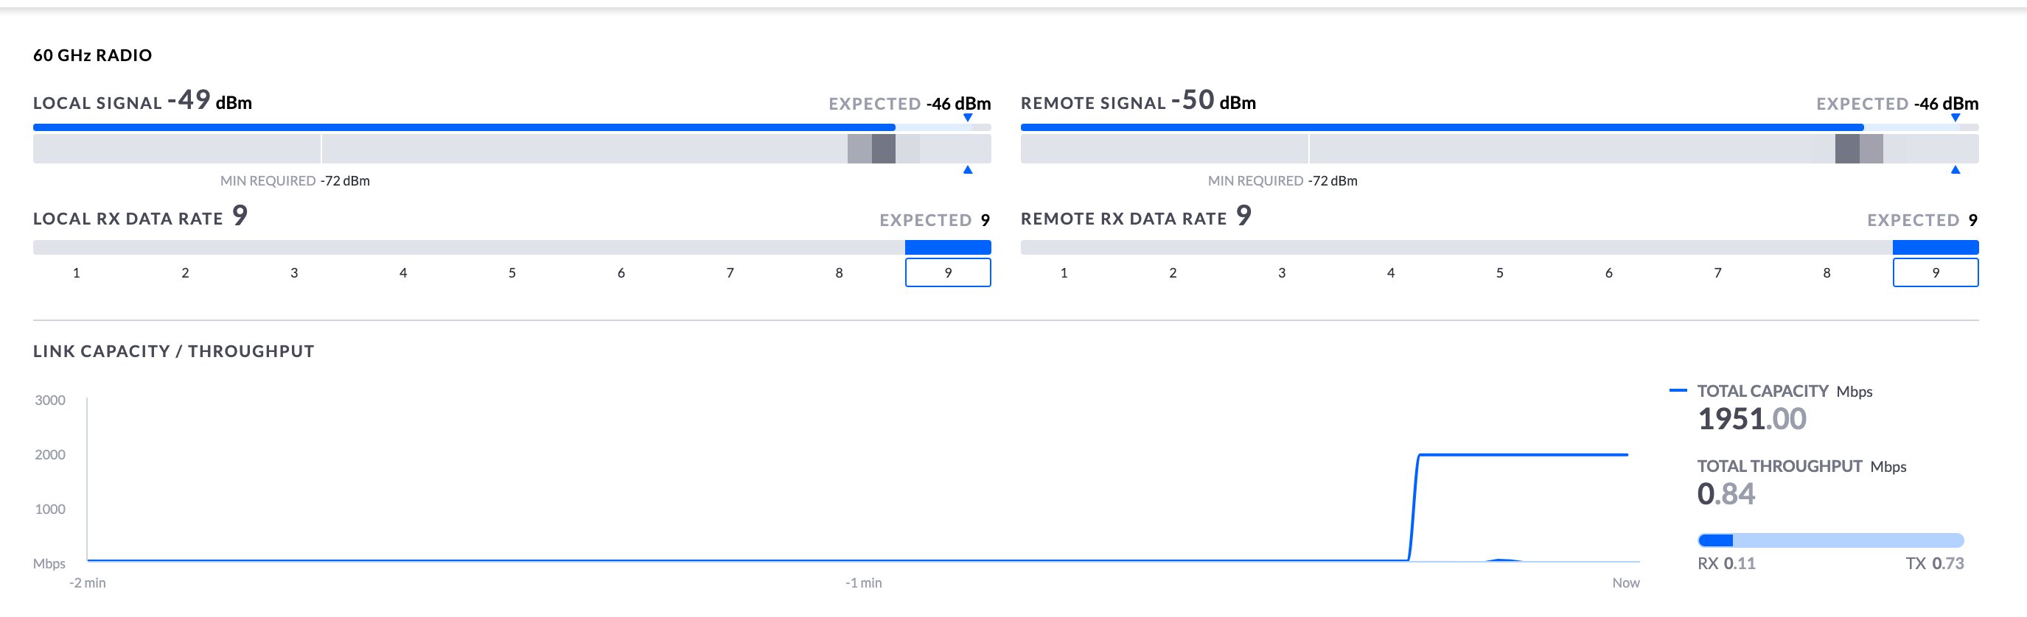Click the local signal gray histogram bar
The height and width of the screenshot is (617, 2027).
click(512, 149)
